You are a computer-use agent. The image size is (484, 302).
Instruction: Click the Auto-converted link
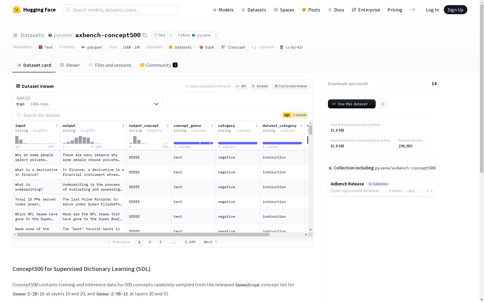pyautogui.click(x=202, y=86)
